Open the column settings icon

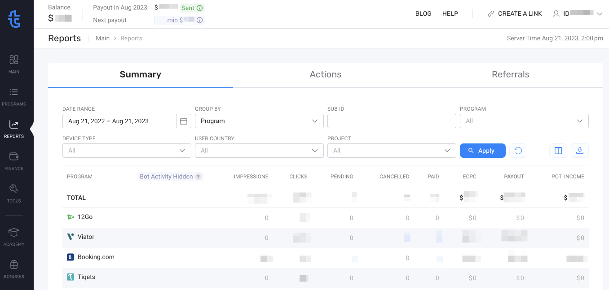click(558, 151)
